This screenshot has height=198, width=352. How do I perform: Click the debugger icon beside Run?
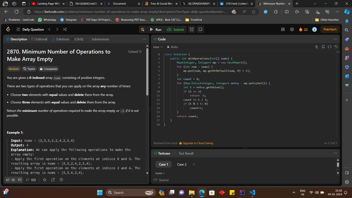[x=143, y=29]
